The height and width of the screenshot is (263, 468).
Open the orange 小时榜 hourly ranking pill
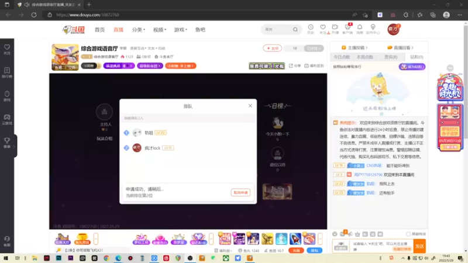click(181, 65)
